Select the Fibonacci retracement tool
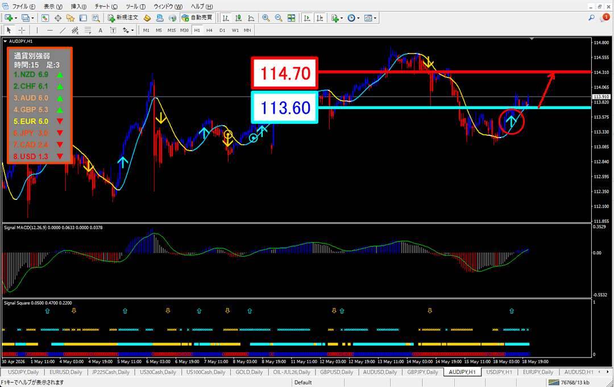Screen dimensions: 614x387 (88, 30)
